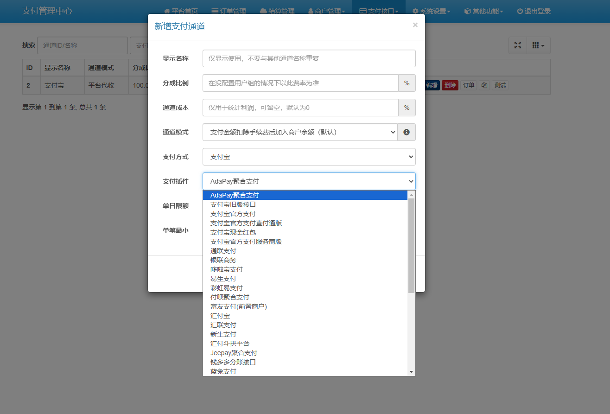Click 退出登录 in the top navigation
610x414 pixels.
click(x=534, y=11)
